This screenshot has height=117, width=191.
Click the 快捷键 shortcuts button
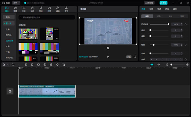149,3
